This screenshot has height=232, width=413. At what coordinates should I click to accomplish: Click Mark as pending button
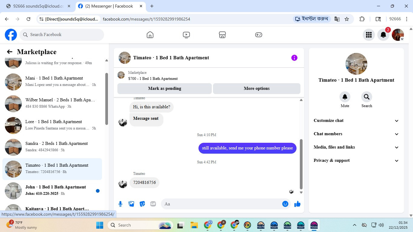(165, 89)
